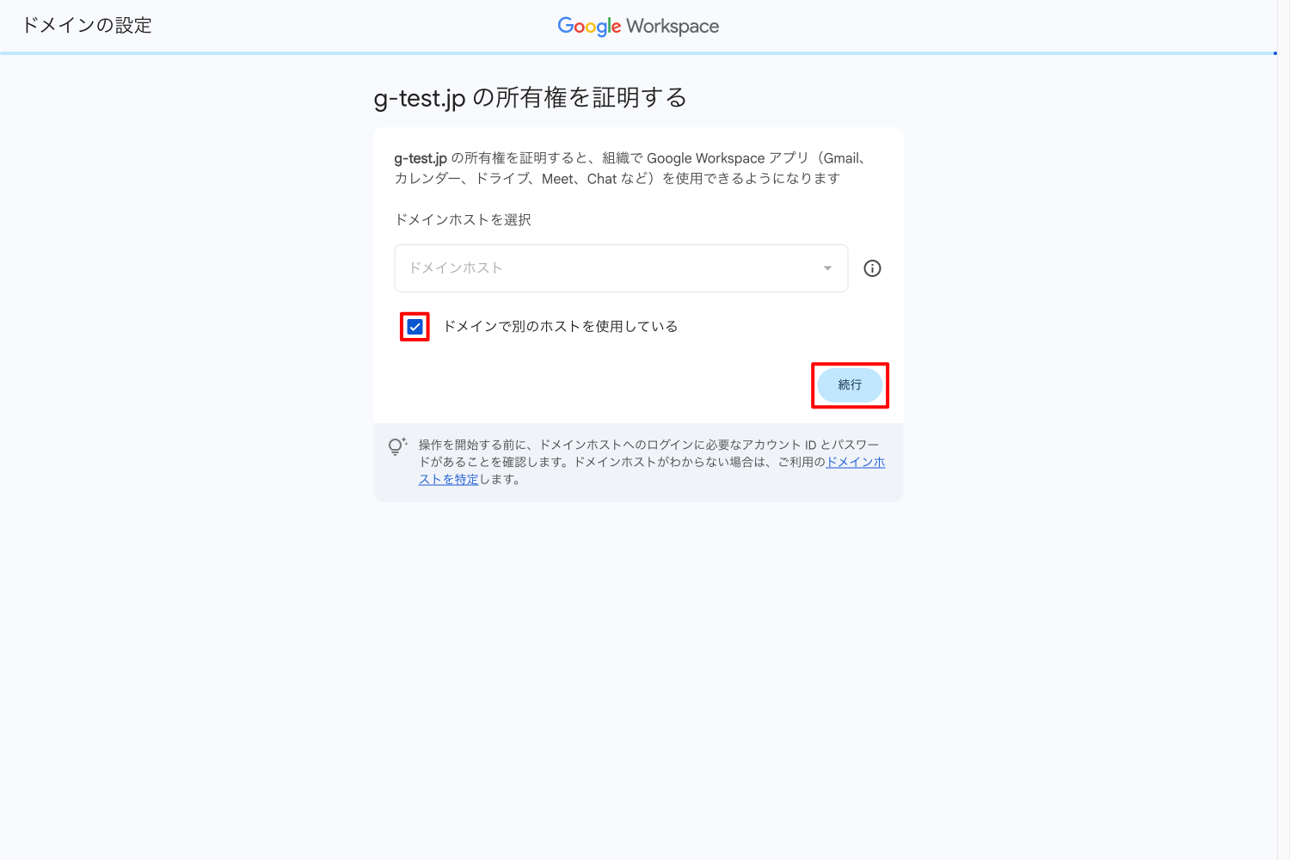Viewport: 1290px width, 860px height.
Task: Expand the ドメインホスト dropdown arrow
Action: (827, 268)
